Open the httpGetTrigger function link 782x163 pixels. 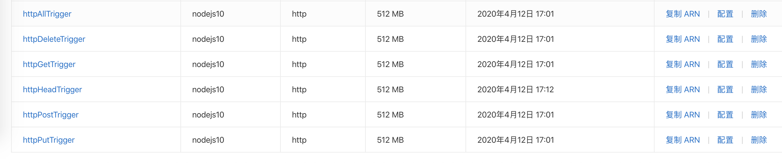49,64
